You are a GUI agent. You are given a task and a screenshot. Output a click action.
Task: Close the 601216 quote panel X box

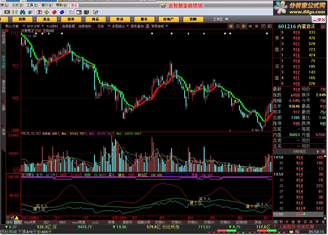click(x=323, y=27)
